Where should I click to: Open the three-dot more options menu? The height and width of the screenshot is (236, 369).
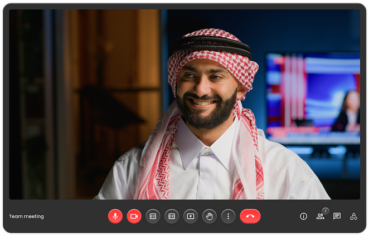[228, 216]
